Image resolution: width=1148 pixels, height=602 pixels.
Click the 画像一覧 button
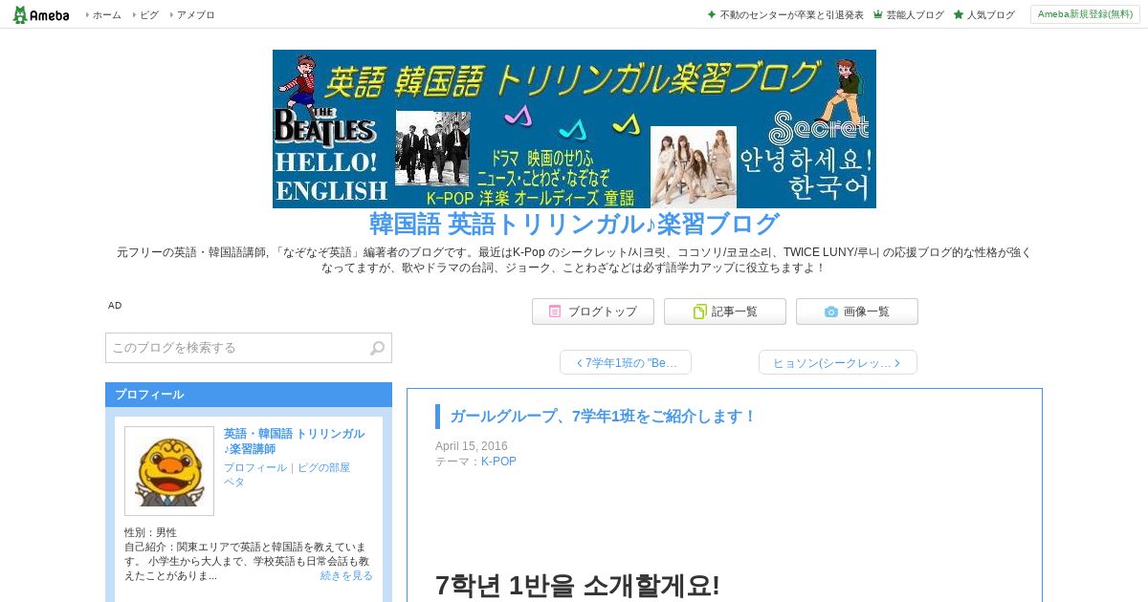coord(857,312)
